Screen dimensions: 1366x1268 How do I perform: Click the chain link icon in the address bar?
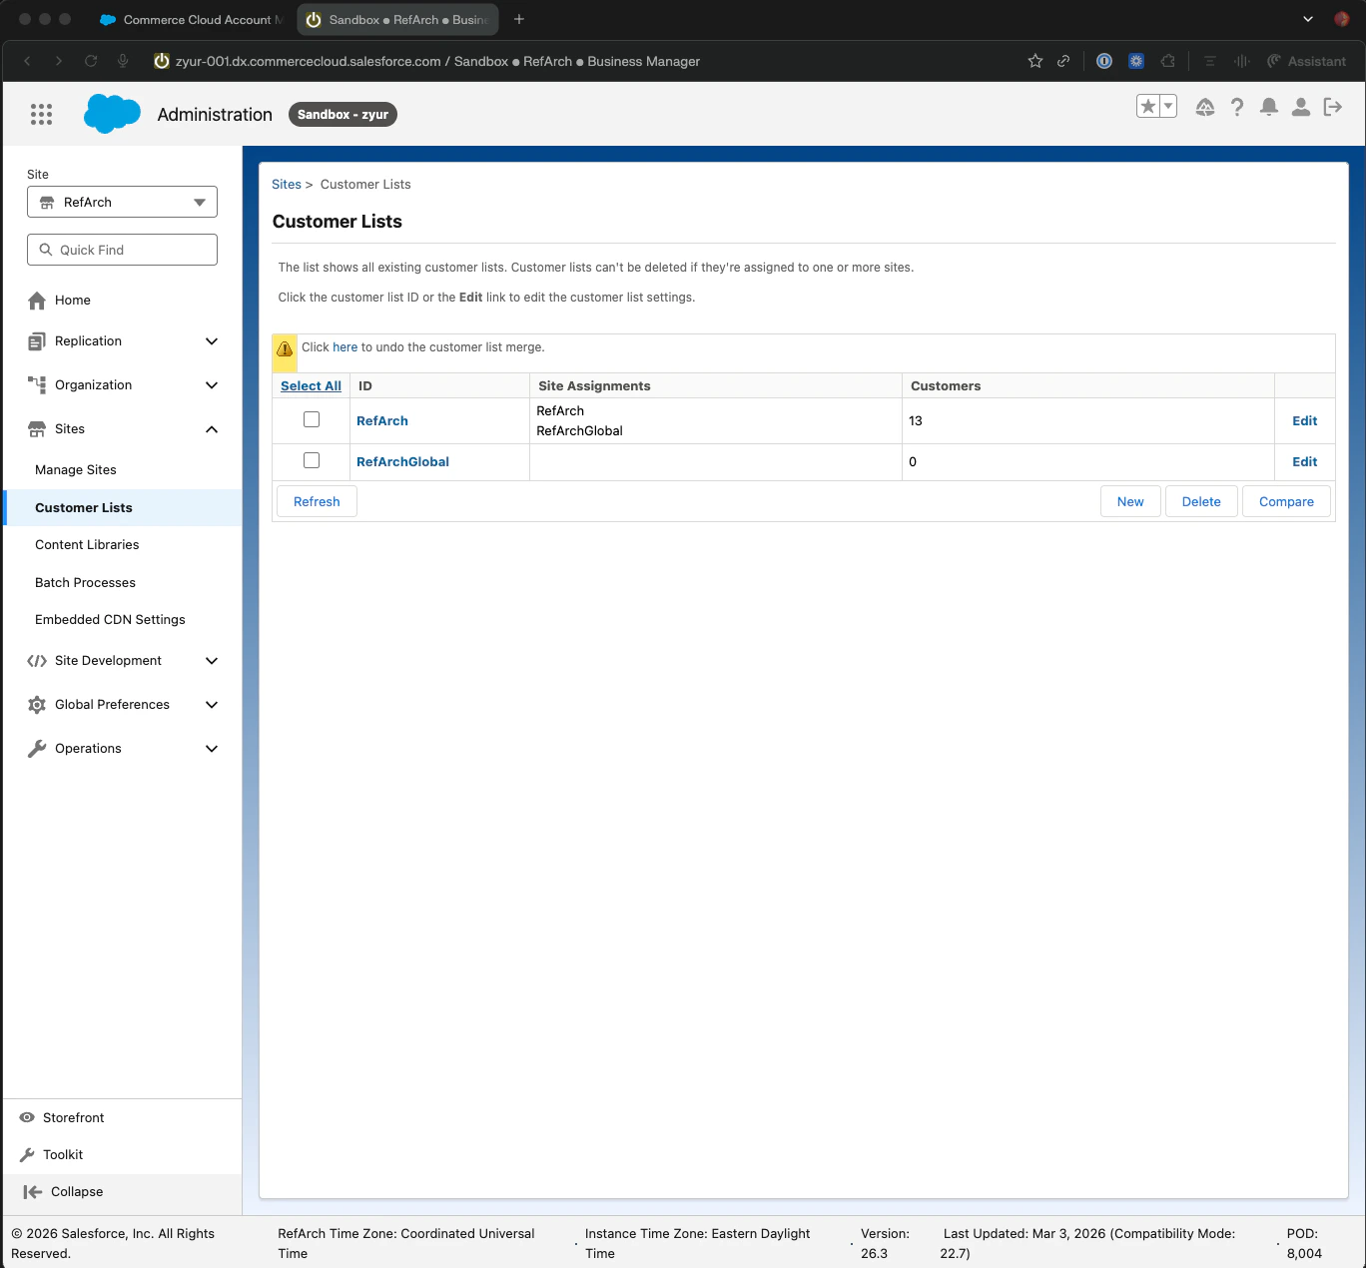point(1063,61)
